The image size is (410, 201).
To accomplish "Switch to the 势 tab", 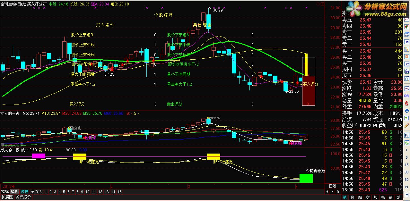I will click(x=376, y=197).
